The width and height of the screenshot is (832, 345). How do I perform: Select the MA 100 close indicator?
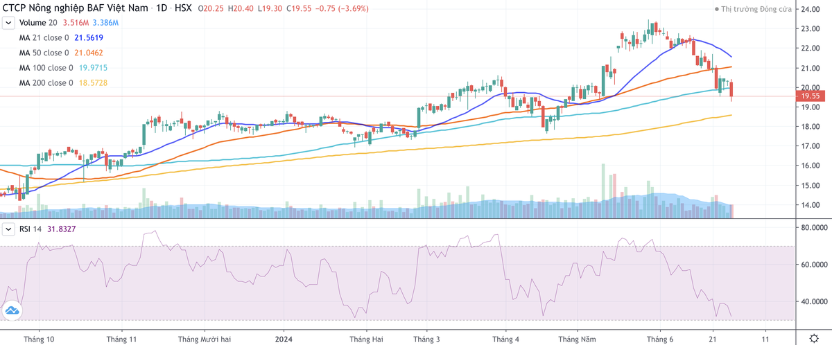[46, 68]
